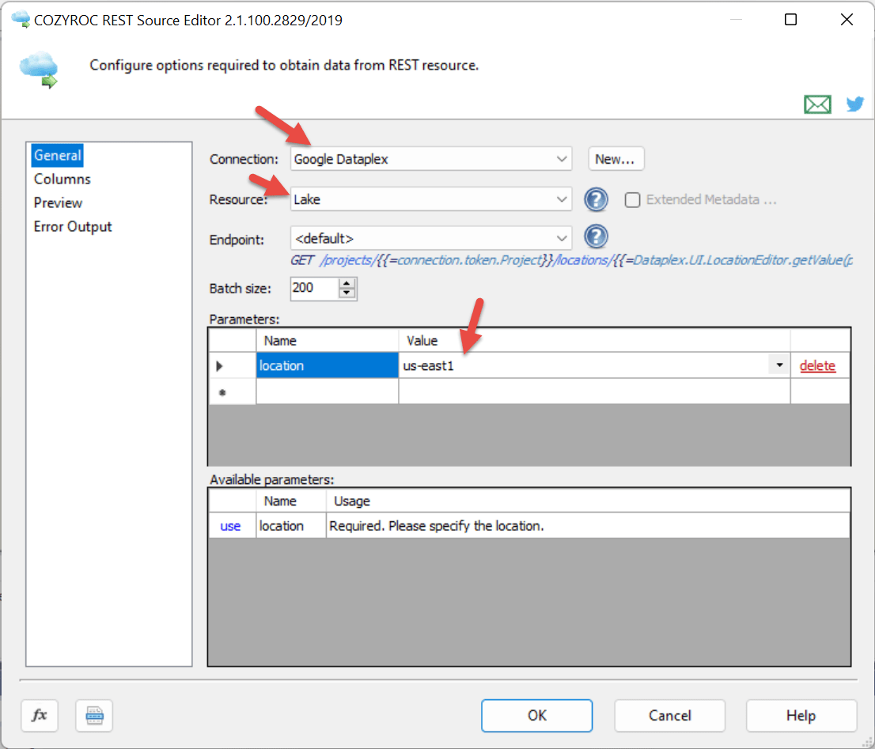The image size is (875, 749).
Task: Confirm with the OK button
Action: click(537, 715)
